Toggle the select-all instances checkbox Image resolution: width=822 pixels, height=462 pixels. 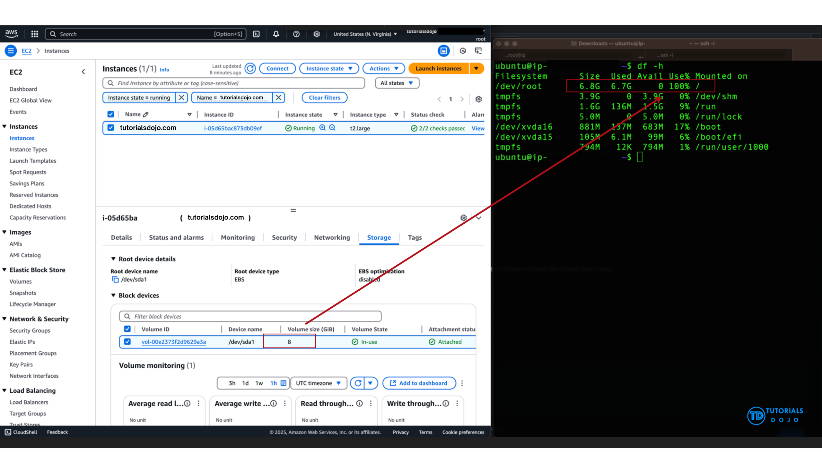tap(111, 114)
